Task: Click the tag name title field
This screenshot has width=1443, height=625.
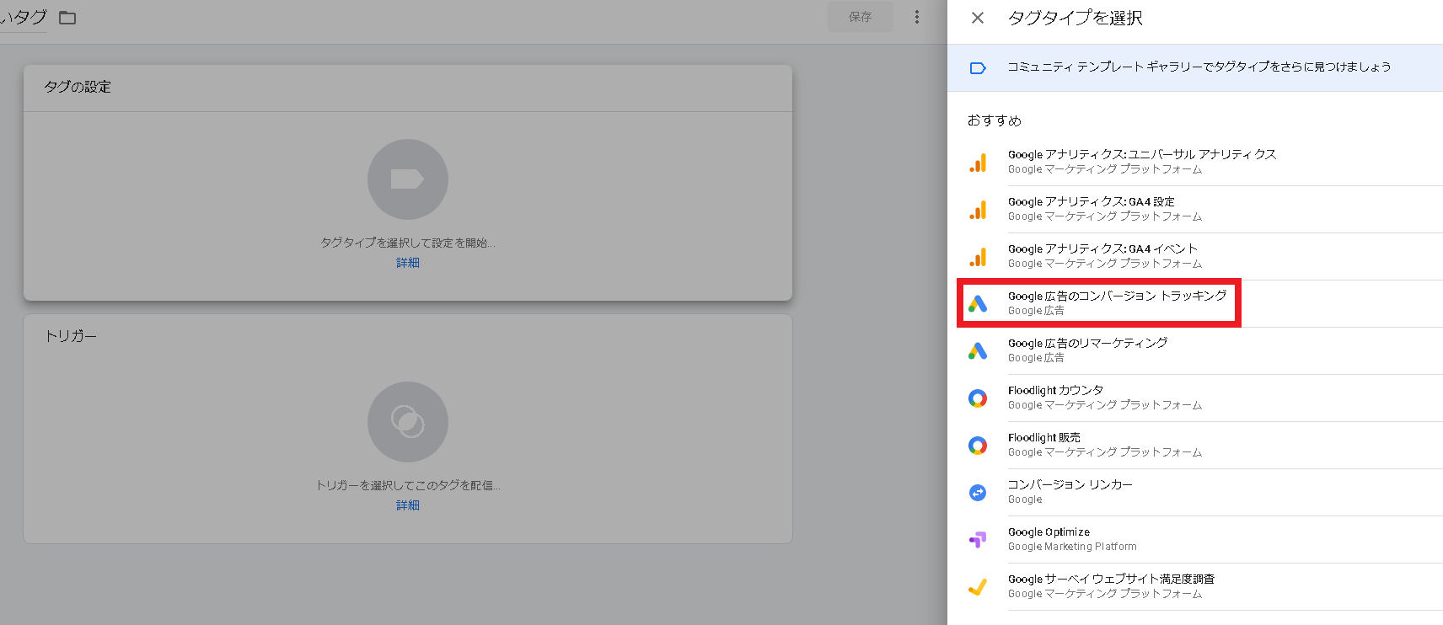Action: tap(24, 18)
